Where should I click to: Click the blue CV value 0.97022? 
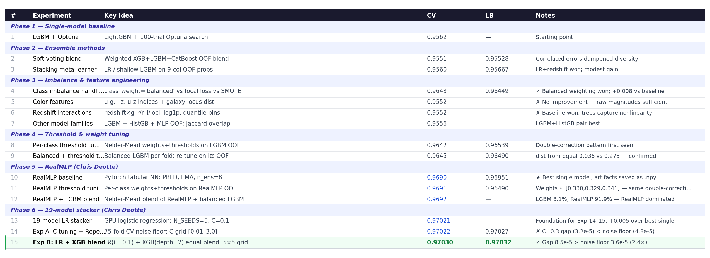[x=438, y=232]
